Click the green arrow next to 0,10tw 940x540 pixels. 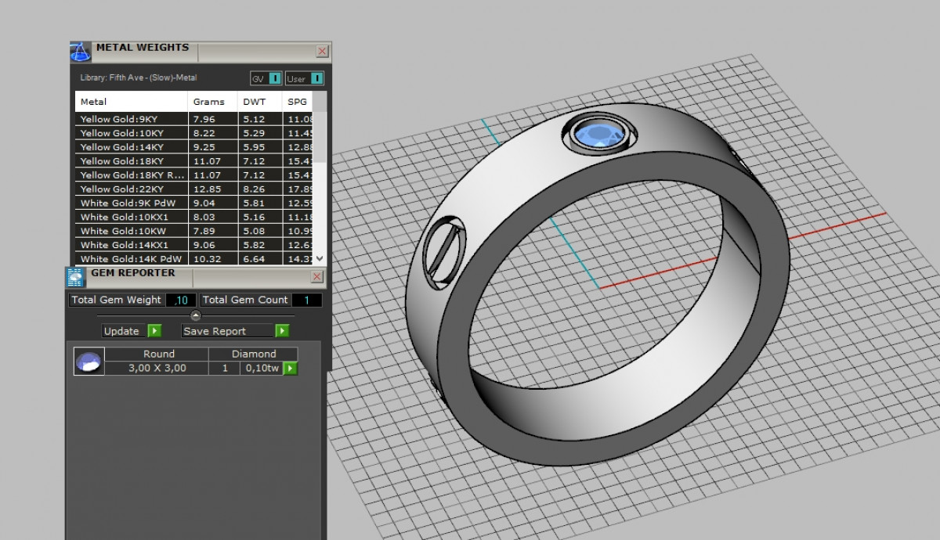coord(290,368)
